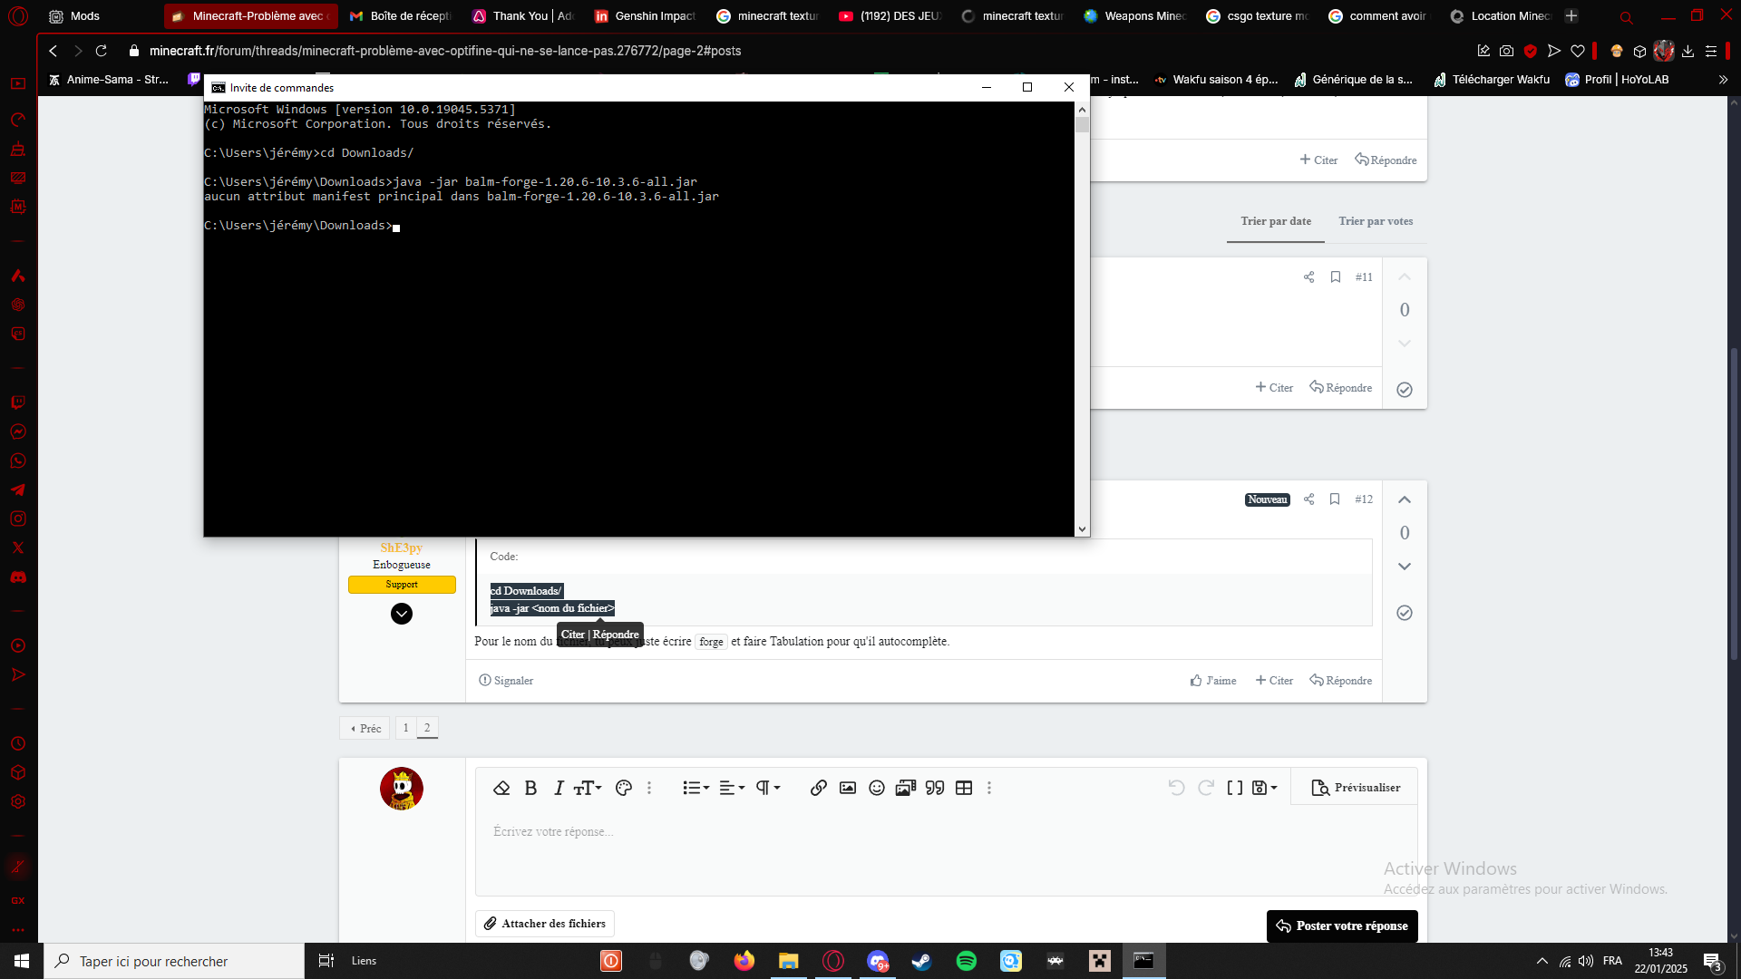Image resolution: width=1741 pixels, height=979 pixels.
Task: Open the font size dropdown in editor
Action: (588, 788)
